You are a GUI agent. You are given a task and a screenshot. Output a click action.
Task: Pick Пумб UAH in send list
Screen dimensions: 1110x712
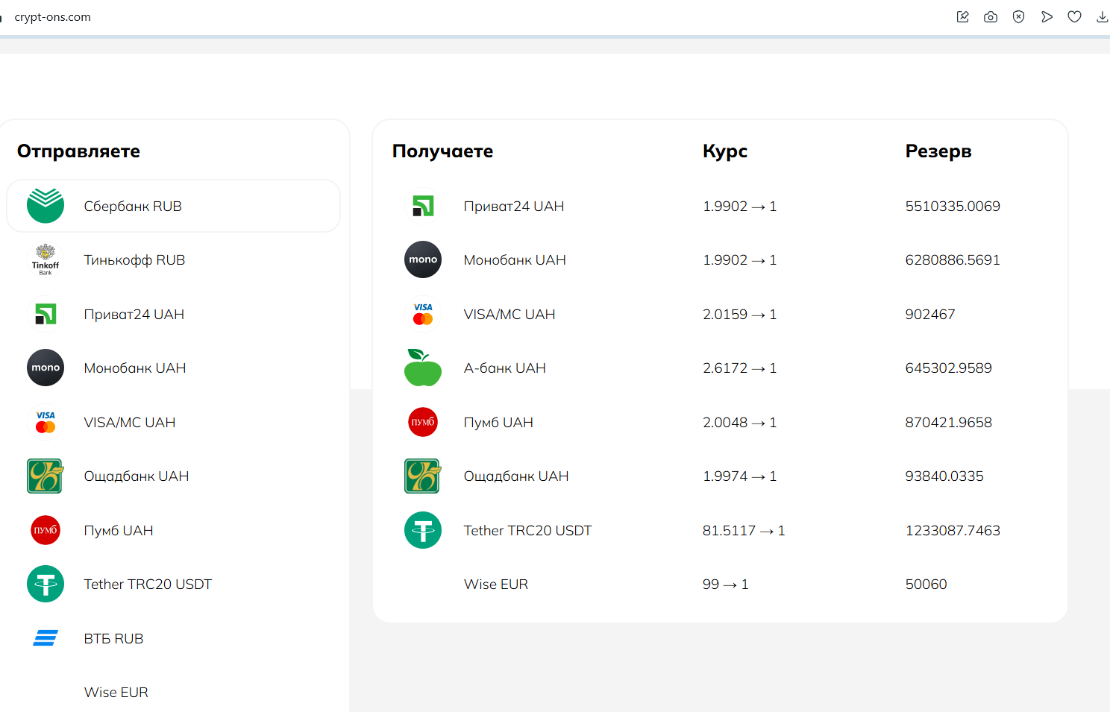173,530
